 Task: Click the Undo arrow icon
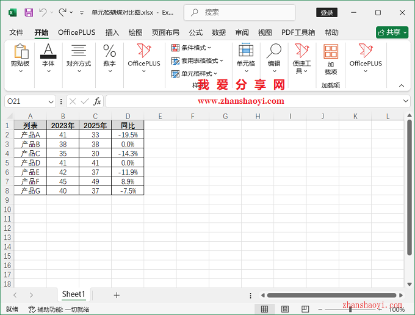point(43,12)
